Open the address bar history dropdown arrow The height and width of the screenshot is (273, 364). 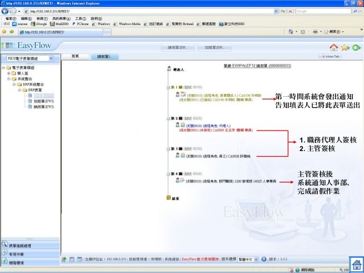click(x=276, y=11)
